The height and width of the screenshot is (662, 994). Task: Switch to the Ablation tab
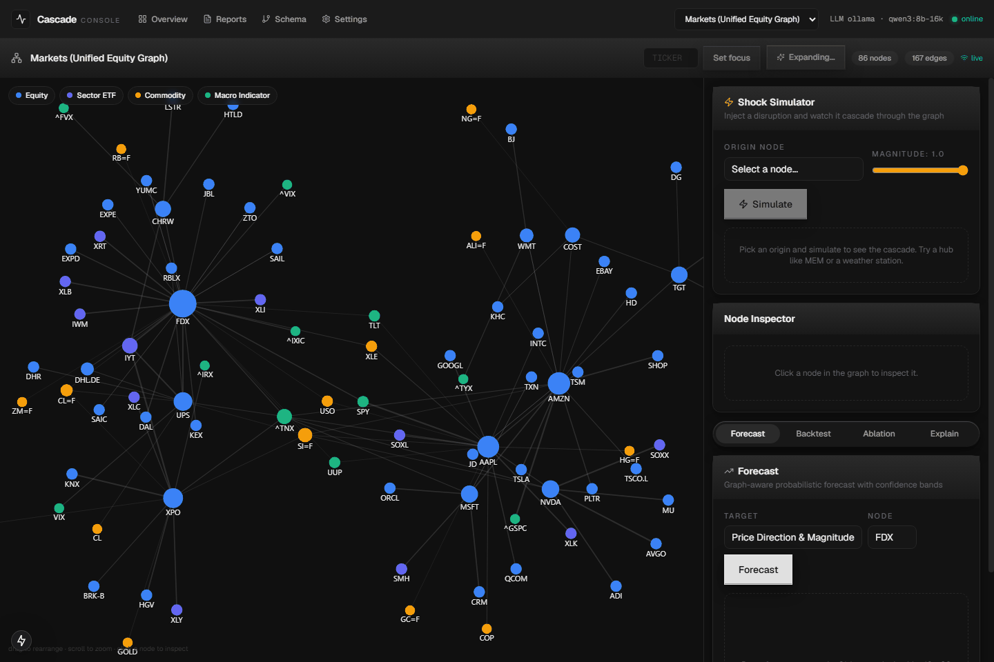(x=879, y=434)
